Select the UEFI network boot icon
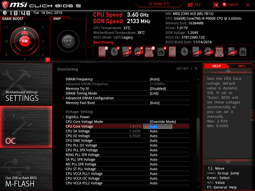Screen dimensions: 255x191 [x=161, y=52]
